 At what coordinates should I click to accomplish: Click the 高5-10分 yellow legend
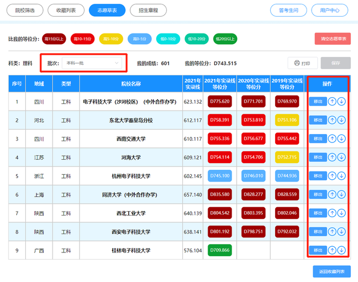point(111,39)
